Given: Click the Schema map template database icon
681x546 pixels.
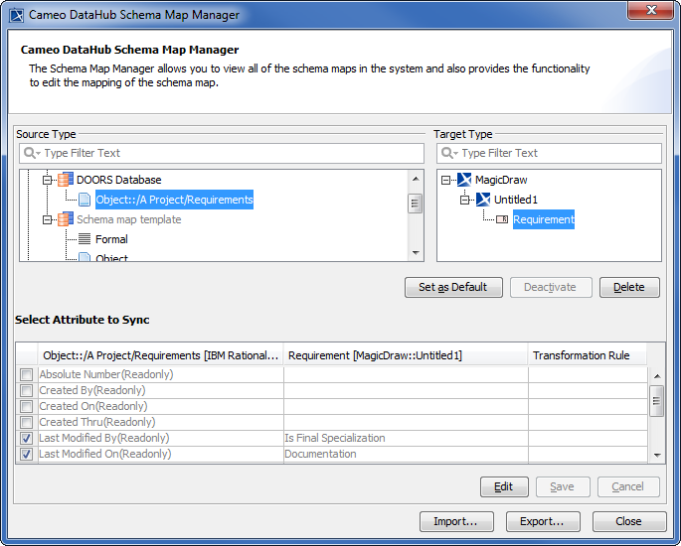Looking at the screenshot, I should tap(66, 219).
